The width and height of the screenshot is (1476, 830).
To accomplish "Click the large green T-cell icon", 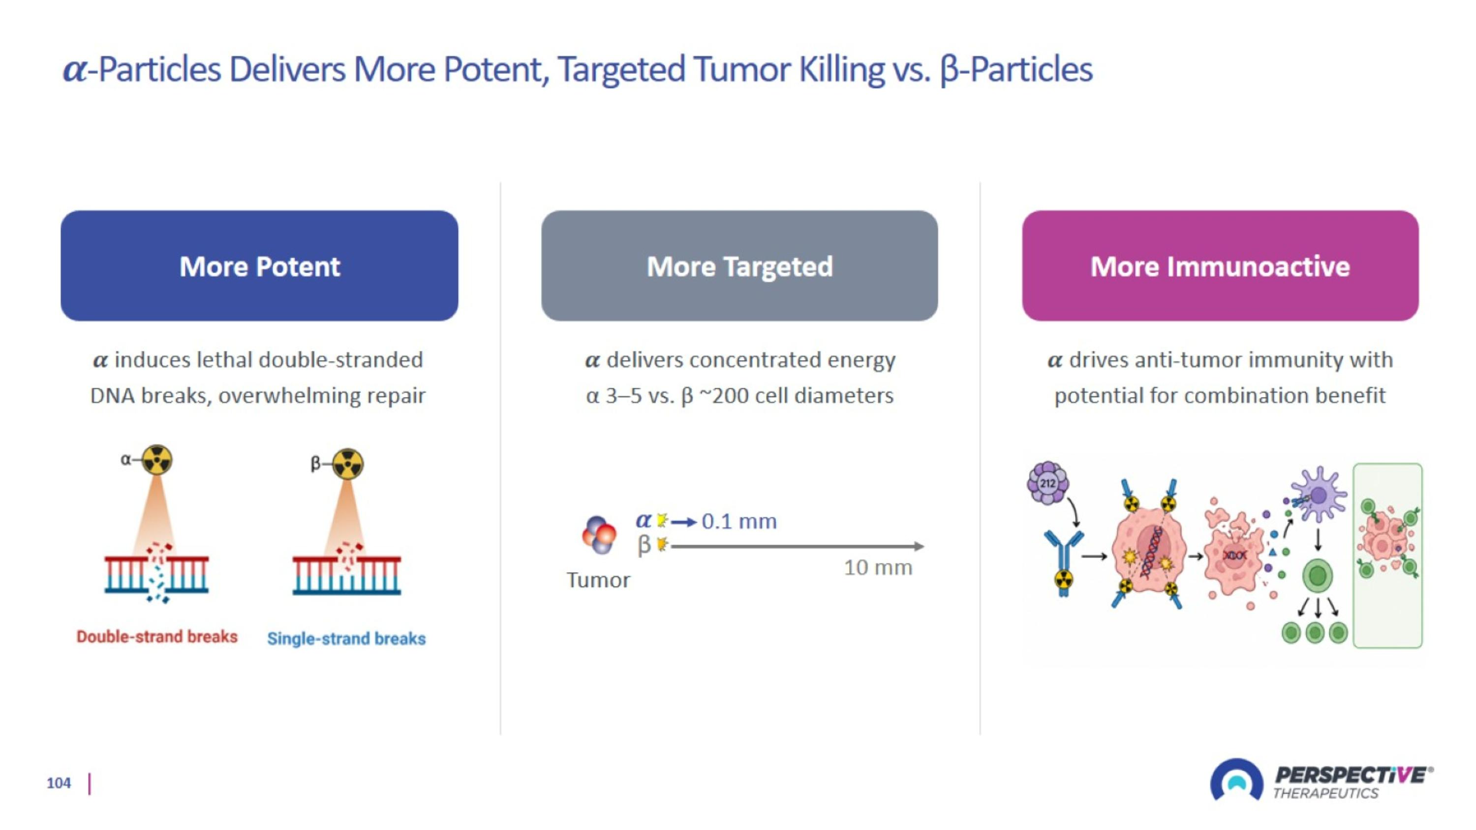I will (1317, 576).
